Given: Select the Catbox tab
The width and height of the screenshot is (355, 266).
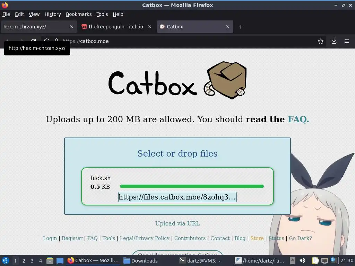Looking at the screenshot, I should (195, 27).
